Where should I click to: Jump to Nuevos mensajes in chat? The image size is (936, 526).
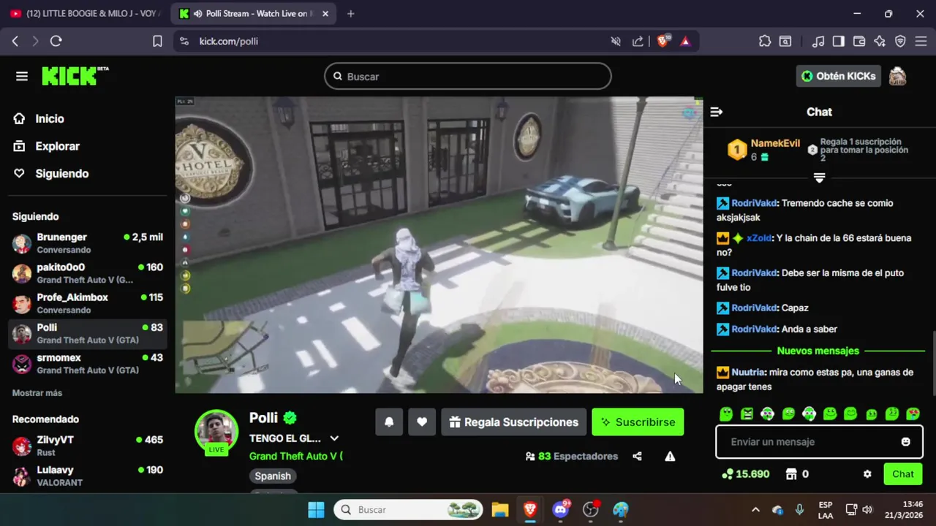point(818,351)
